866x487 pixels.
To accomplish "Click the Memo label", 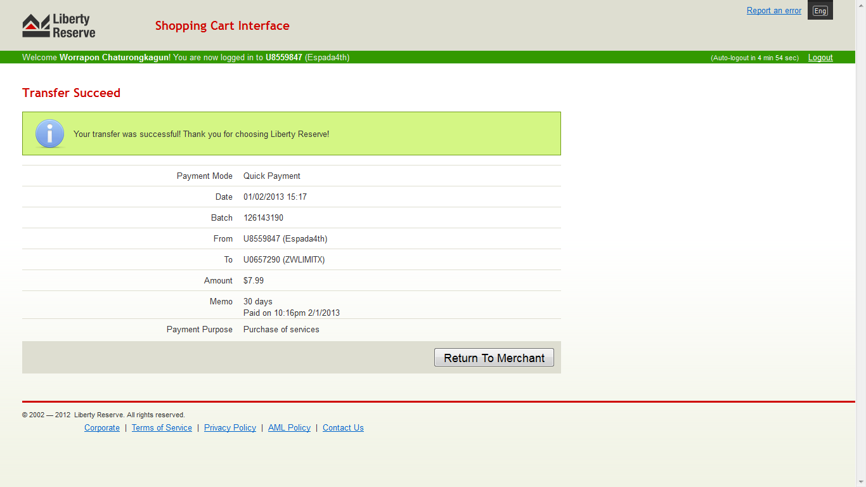I will 221,302.
